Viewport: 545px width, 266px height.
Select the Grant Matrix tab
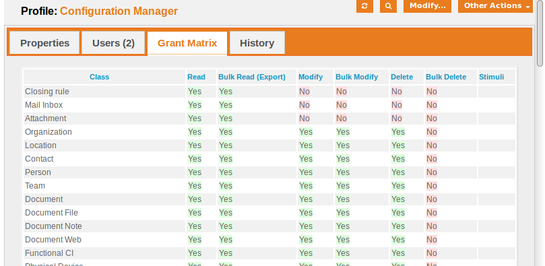tap(187, 43)
